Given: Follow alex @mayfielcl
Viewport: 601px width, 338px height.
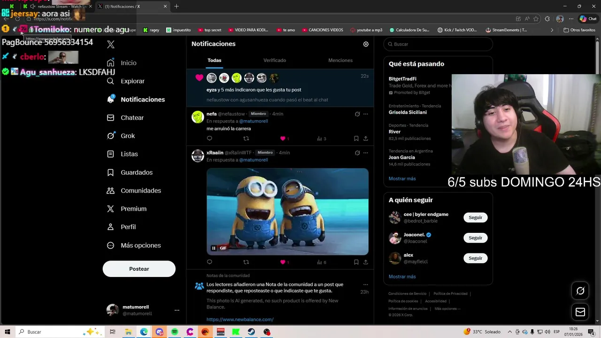Looking at the screenshot, I should click(475, 258).
